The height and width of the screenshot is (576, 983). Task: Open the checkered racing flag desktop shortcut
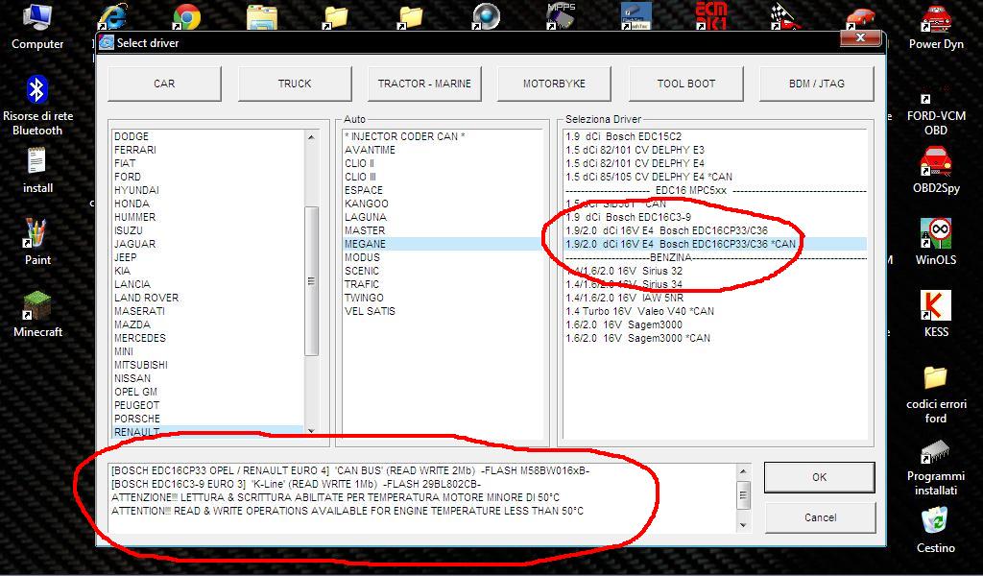pos(785,16)
